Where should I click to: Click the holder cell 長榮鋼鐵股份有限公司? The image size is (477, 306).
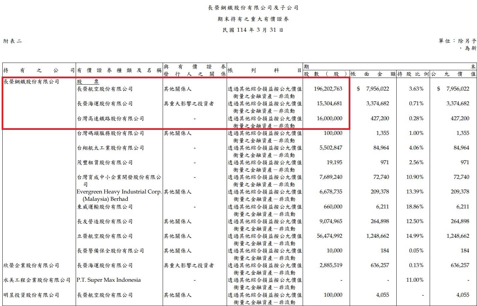coord(31,82)
